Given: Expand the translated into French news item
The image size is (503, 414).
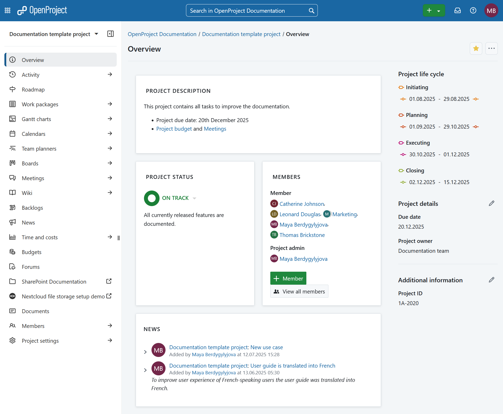Looking at the screenshot, I should (x=145, y=370).
